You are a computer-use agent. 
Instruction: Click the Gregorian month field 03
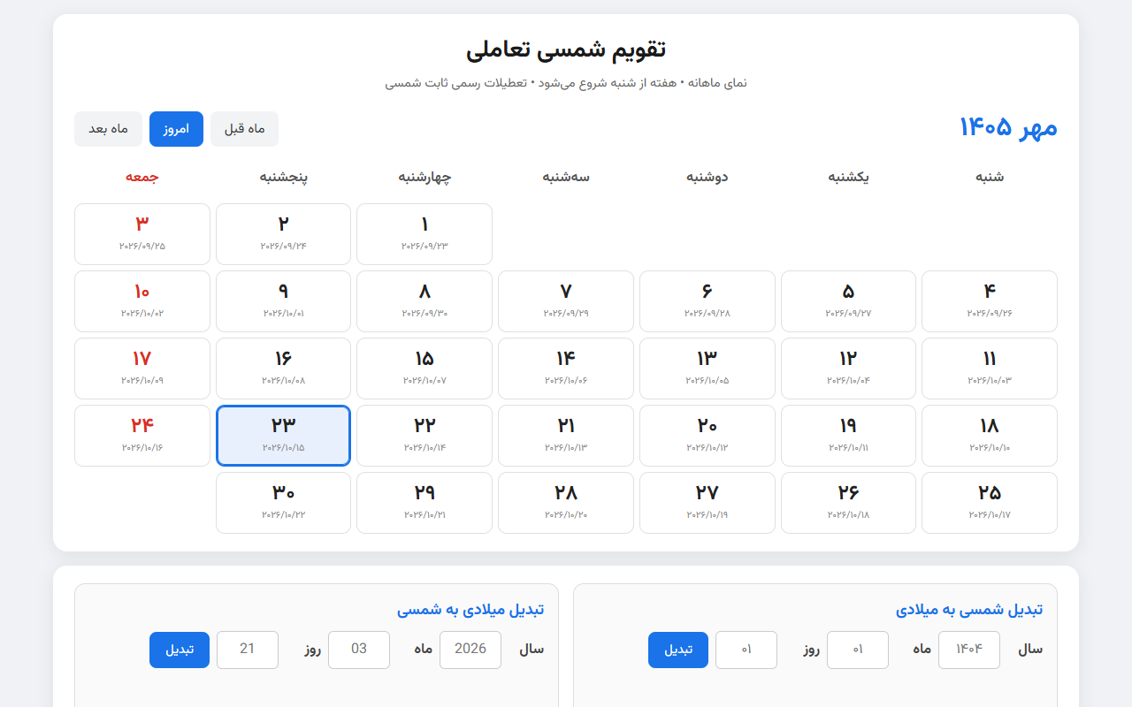click(359, 650)
